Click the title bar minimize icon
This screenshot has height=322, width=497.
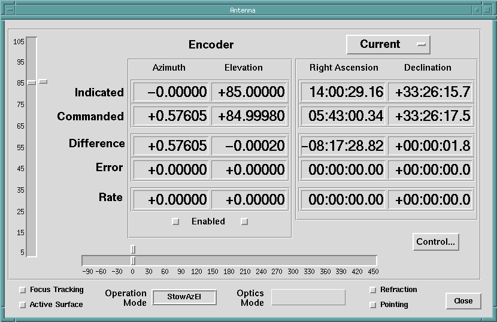pos(477,10)
